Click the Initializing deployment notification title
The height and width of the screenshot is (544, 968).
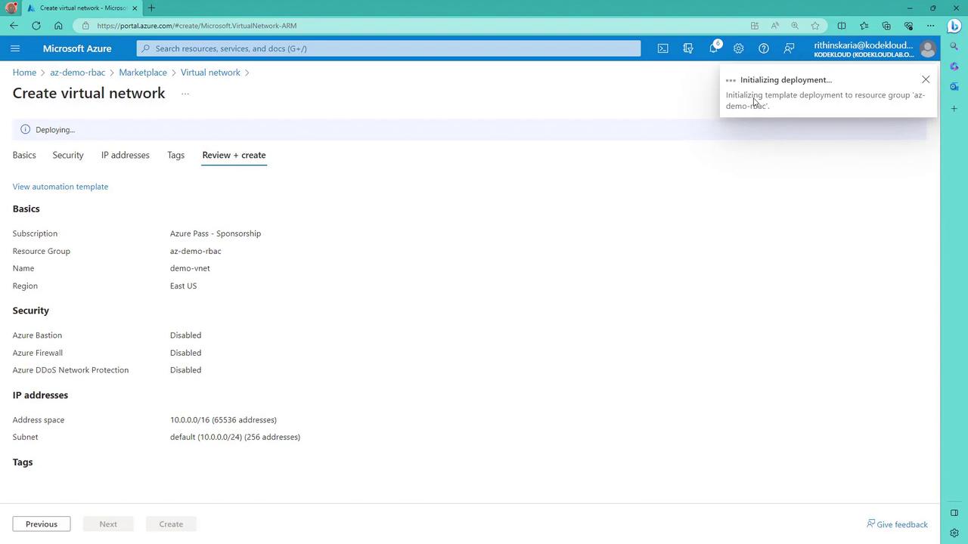point(786,79)
